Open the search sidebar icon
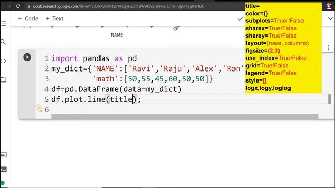This screenshot has height=188, width=335. point(3,42)
